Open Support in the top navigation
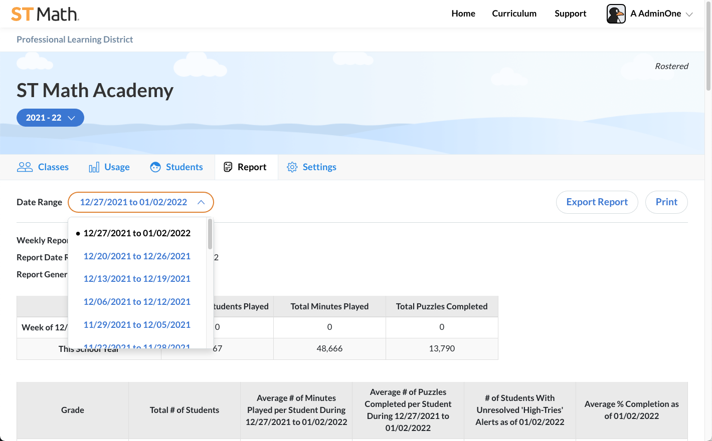The width and height of the screenshot is (712, 441). (571, 14)
